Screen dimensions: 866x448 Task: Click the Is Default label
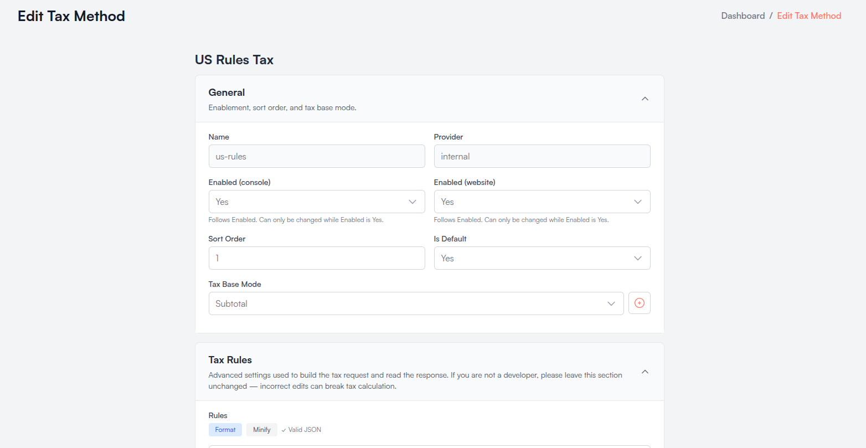coord(450,239)
